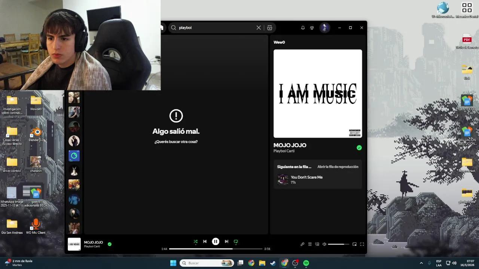Open Spotify icon on the taskbar
This screenshot has width=479, height=269.
(x=306, y=263)
